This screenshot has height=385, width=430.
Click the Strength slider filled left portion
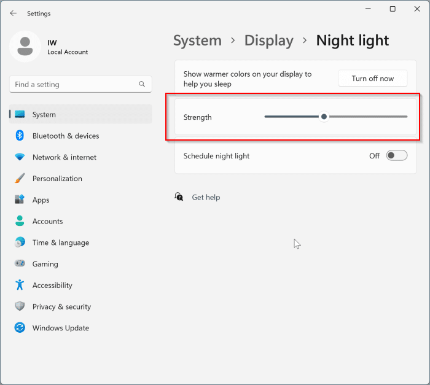[292, 117]
